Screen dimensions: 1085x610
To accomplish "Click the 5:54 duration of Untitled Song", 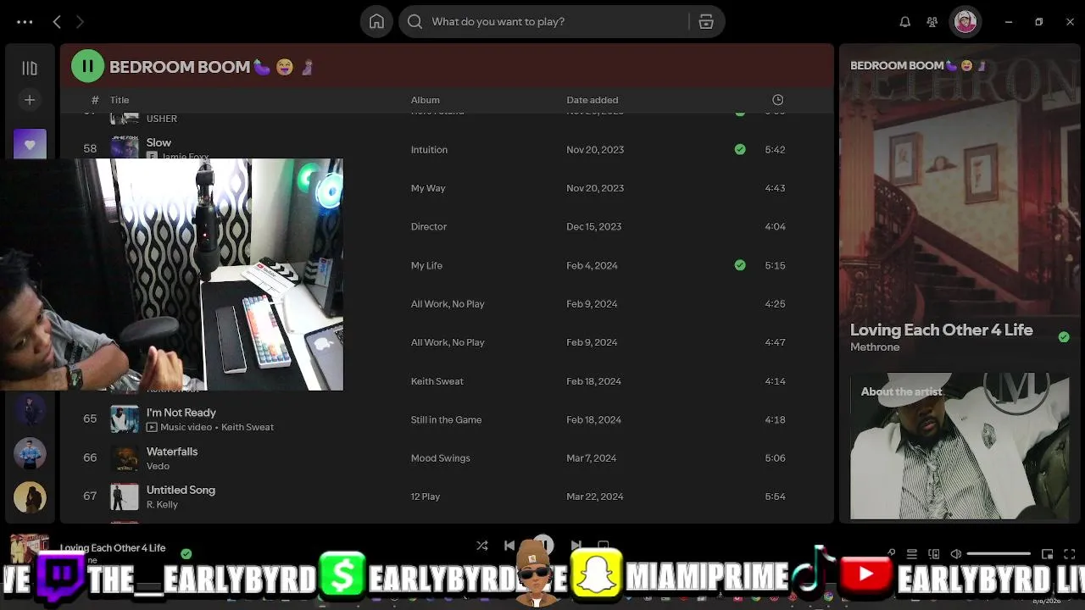I will [775, 496].
